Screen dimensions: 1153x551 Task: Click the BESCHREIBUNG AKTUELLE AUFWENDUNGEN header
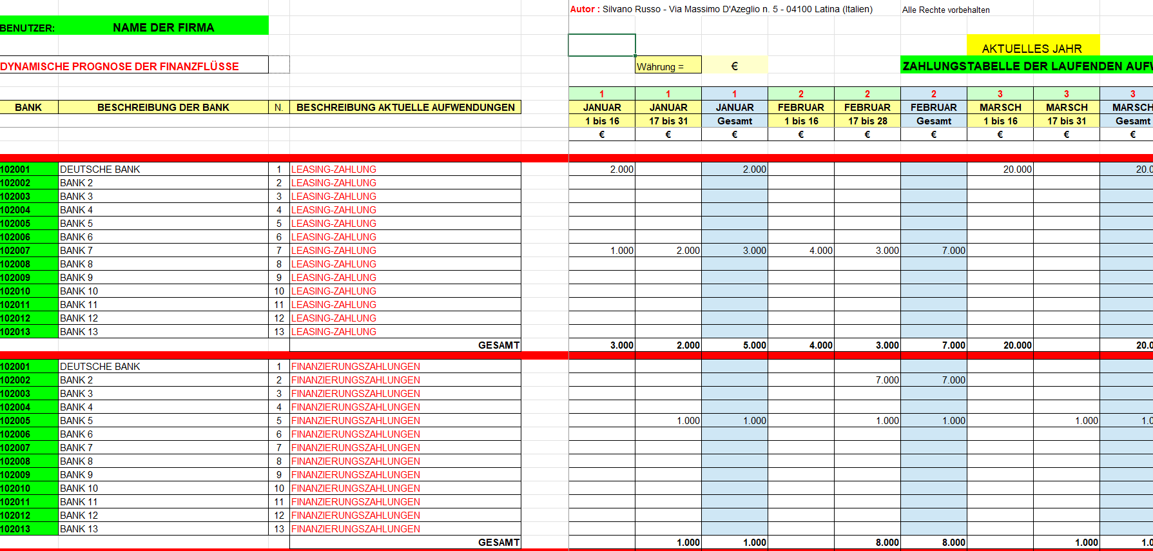(405, 107)
